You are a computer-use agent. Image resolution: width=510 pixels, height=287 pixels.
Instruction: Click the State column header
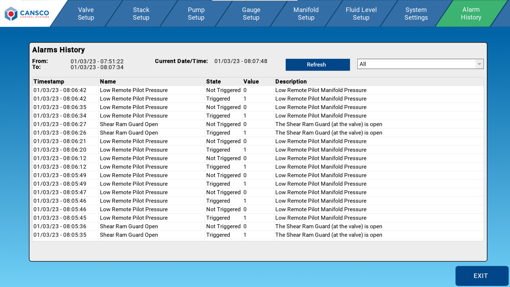tap(213, 82)
